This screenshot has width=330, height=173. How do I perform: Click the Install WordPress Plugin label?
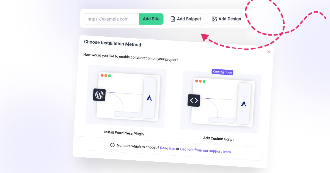pos(124,133)
